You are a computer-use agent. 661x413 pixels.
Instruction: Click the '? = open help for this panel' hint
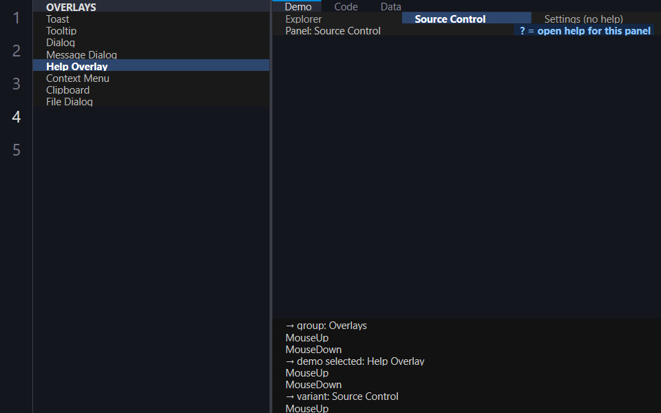coord(585,30)
